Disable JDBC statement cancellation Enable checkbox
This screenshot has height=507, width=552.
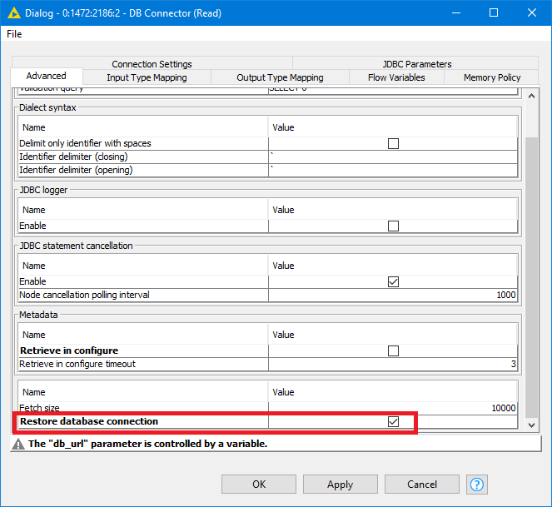393,281
